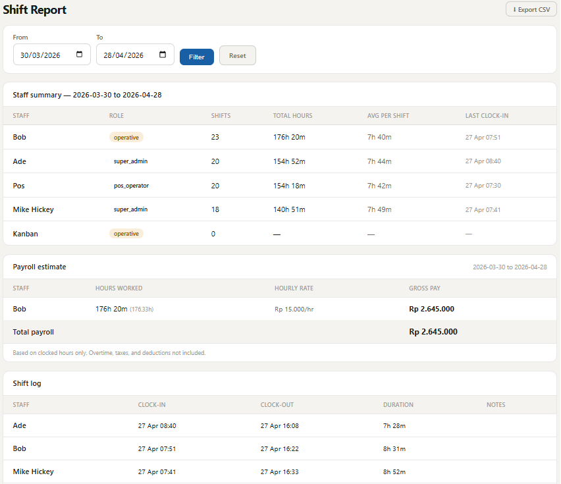Click Ade's shift duration 7h 28m
Viewport: 561px width, 484px height.
[x=394, y=425]
